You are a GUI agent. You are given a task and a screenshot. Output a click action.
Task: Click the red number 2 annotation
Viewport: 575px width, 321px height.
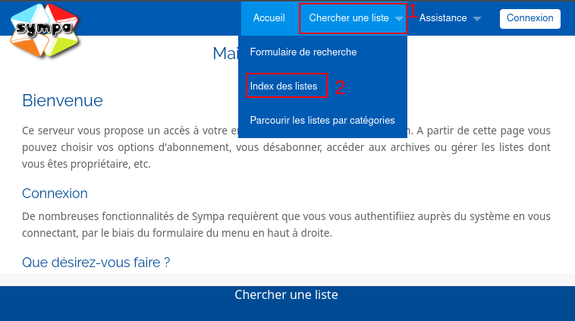coord(340,87)
